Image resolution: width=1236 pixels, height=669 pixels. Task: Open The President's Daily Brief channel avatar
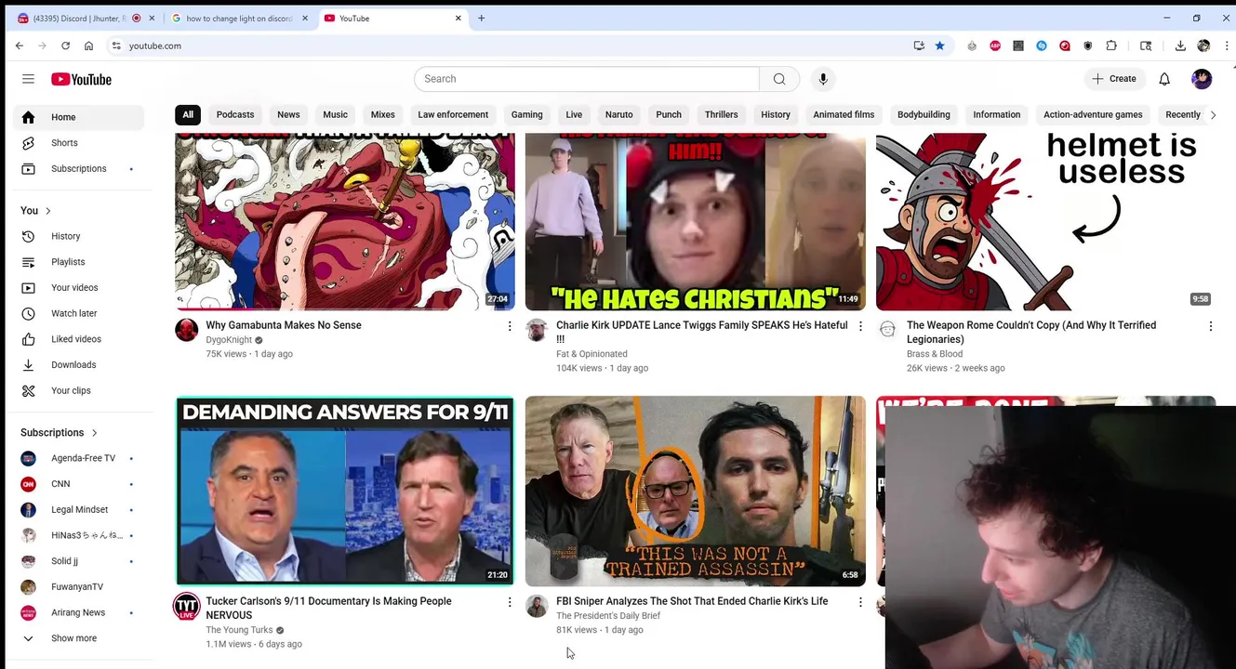[x=537, y=606]
